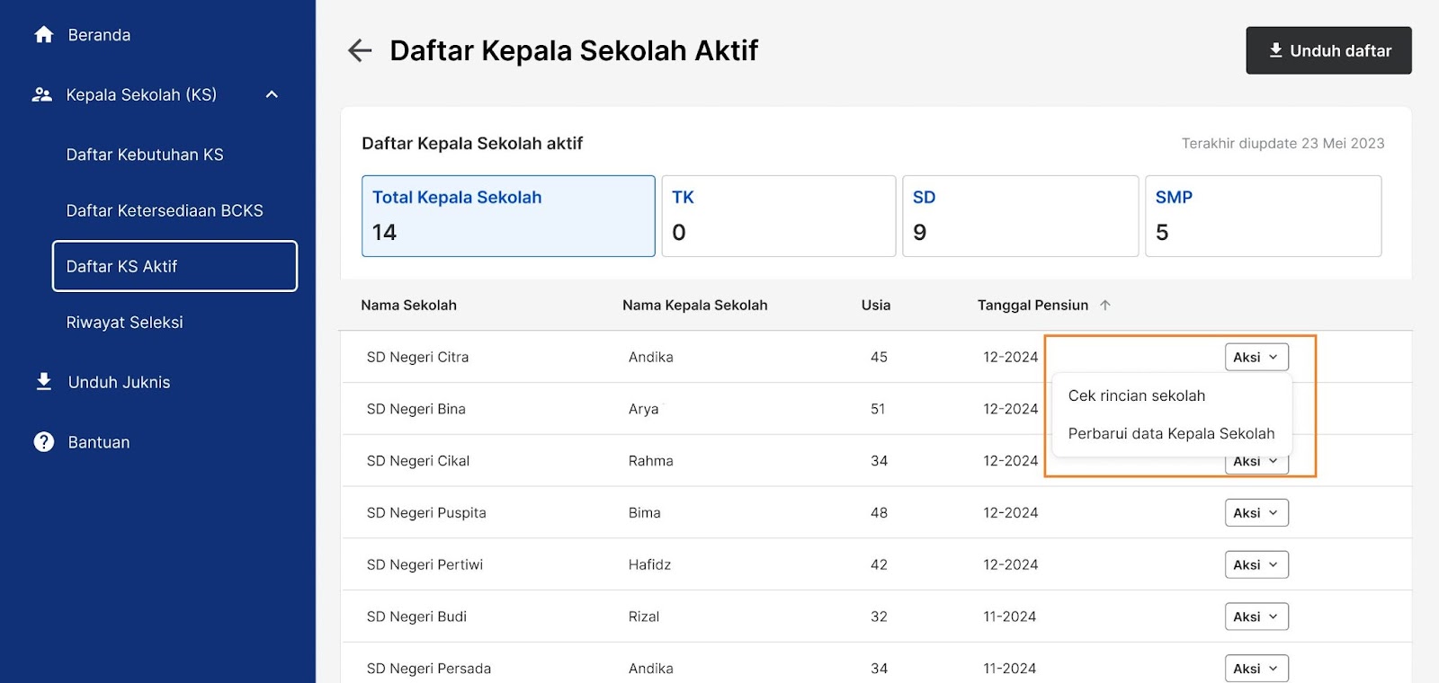Click SD Negeri Budi school name

coord(416,616)
